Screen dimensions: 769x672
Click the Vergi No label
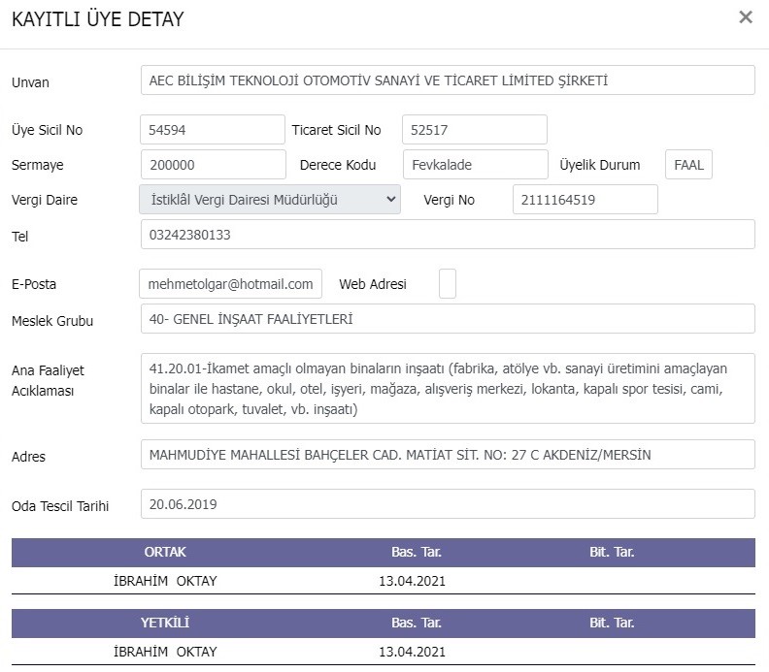pos(450,200)
